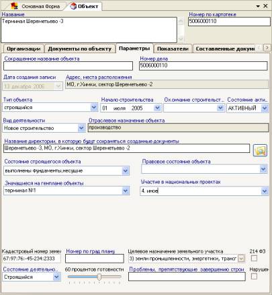The height and width of the screenshot is (295, 272).
Task: Click the directory name input field
Action: click(127, 148)
